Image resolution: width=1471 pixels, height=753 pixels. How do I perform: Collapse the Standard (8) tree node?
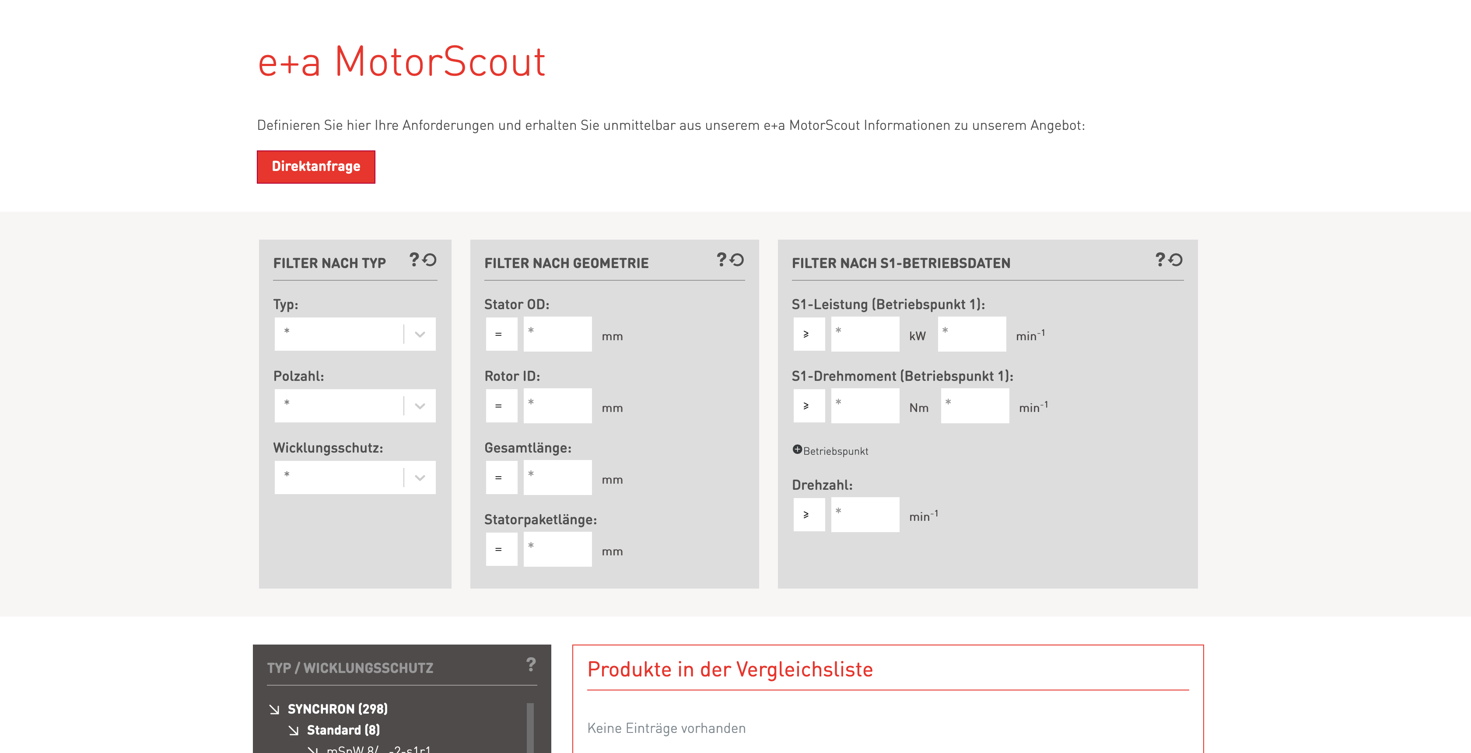coord(294,730)
